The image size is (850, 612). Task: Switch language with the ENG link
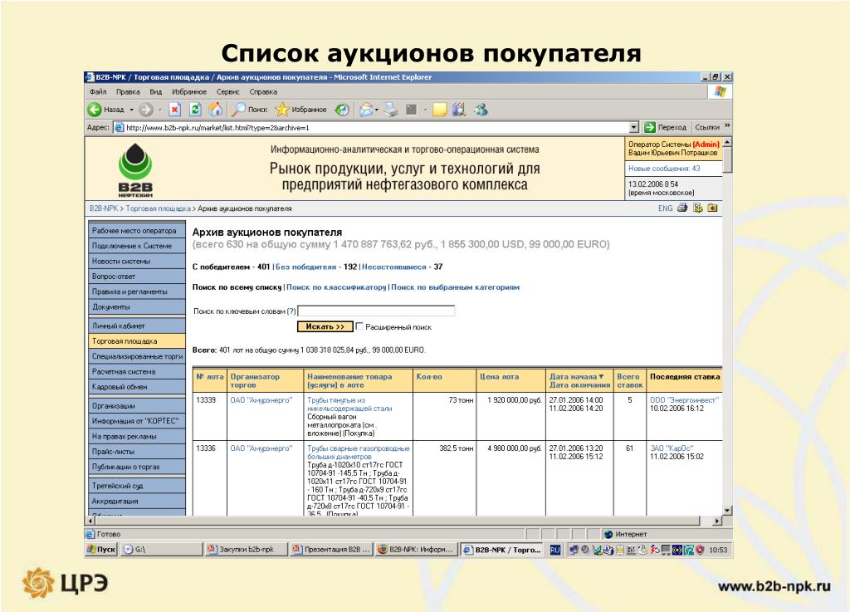(x=665, y=208)
